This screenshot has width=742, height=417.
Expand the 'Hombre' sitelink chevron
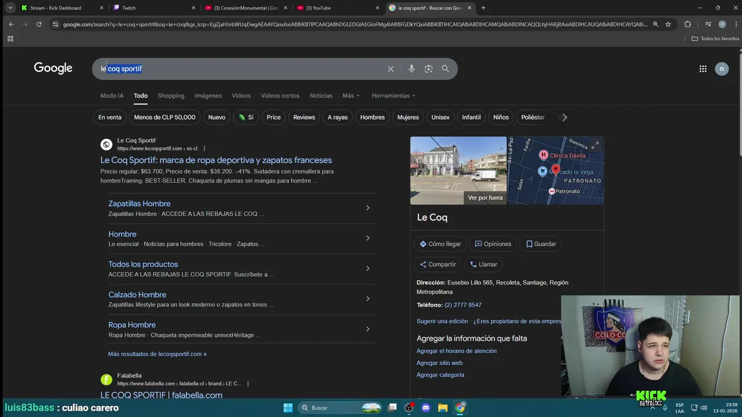tap(368, 238)
